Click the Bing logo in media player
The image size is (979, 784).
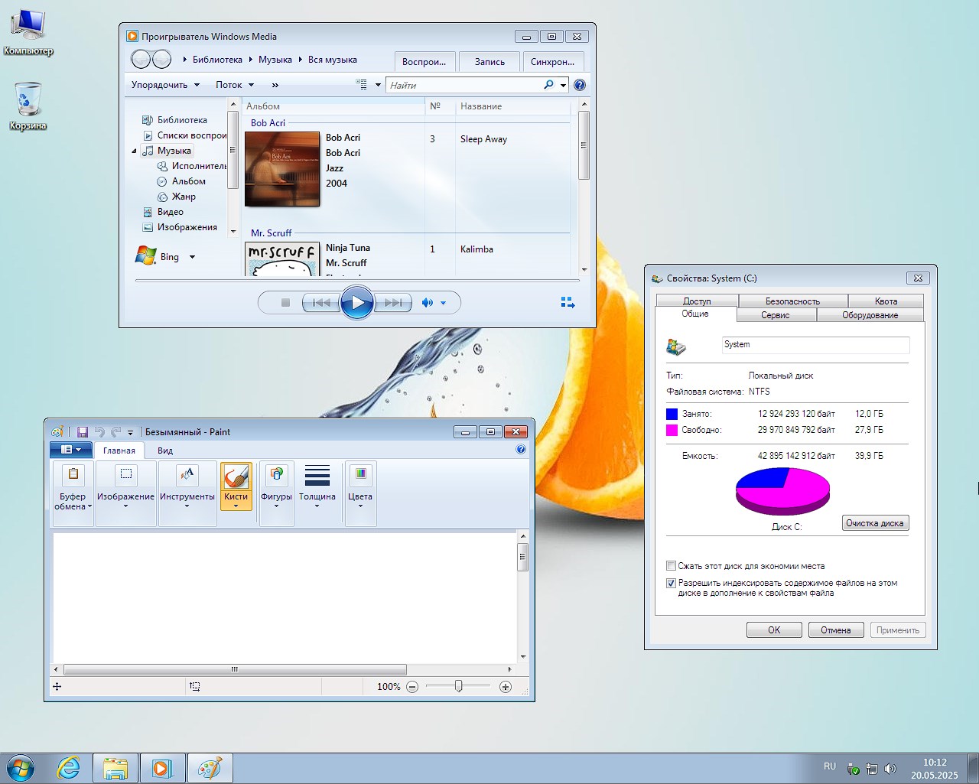pyautogui.click(x=146, y=256)
